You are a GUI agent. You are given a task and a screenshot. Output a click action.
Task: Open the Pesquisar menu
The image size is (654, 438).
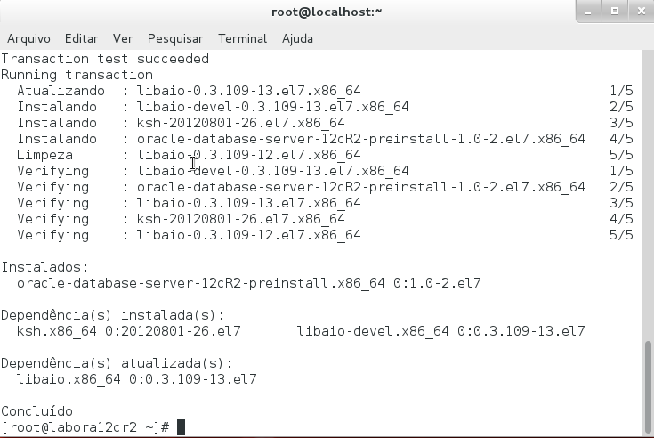[175, 39]
